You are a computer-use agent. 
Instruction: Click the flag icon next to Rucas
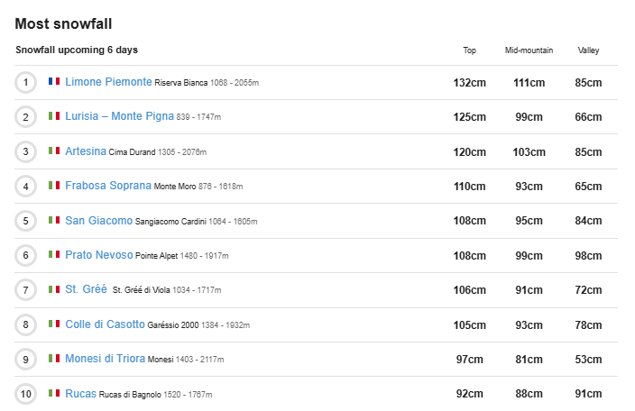54,394
